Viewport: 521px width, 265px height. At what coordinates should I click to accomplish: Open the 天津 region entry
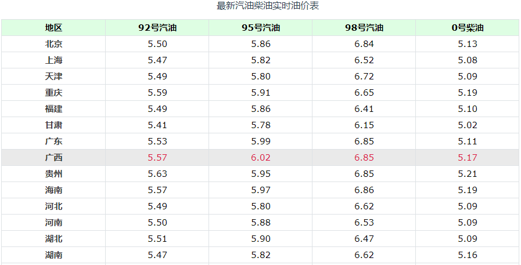[53, 77]
